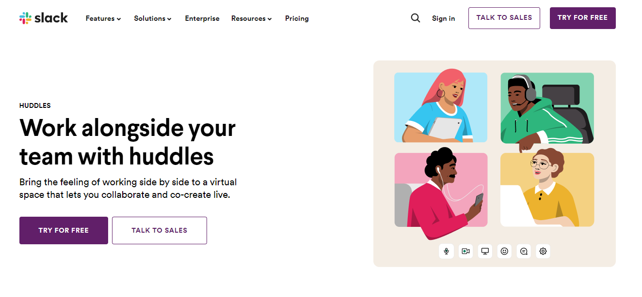Expand the Resources dropdown
The image size is (642, 297).
251,18
